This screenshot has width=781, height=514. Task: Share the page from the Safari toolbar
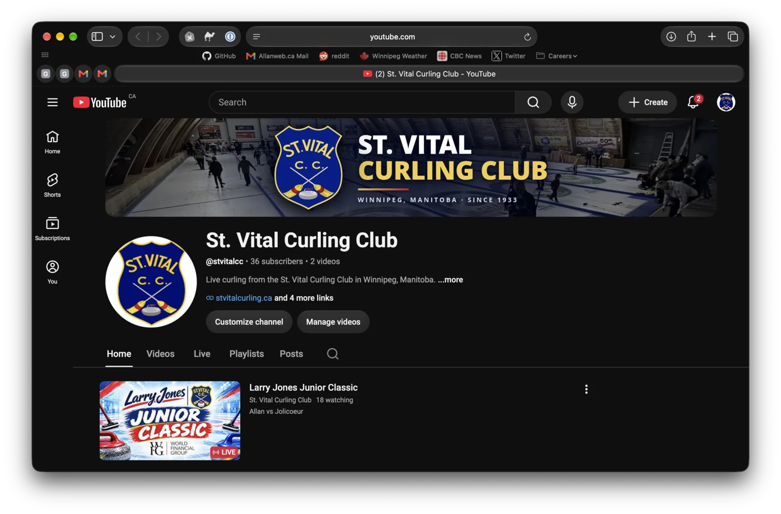coord(691,37)
